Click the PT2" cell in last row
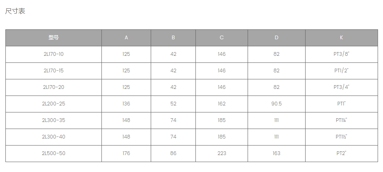The height and width of the screenshot is (172, 383). [342, 153]
